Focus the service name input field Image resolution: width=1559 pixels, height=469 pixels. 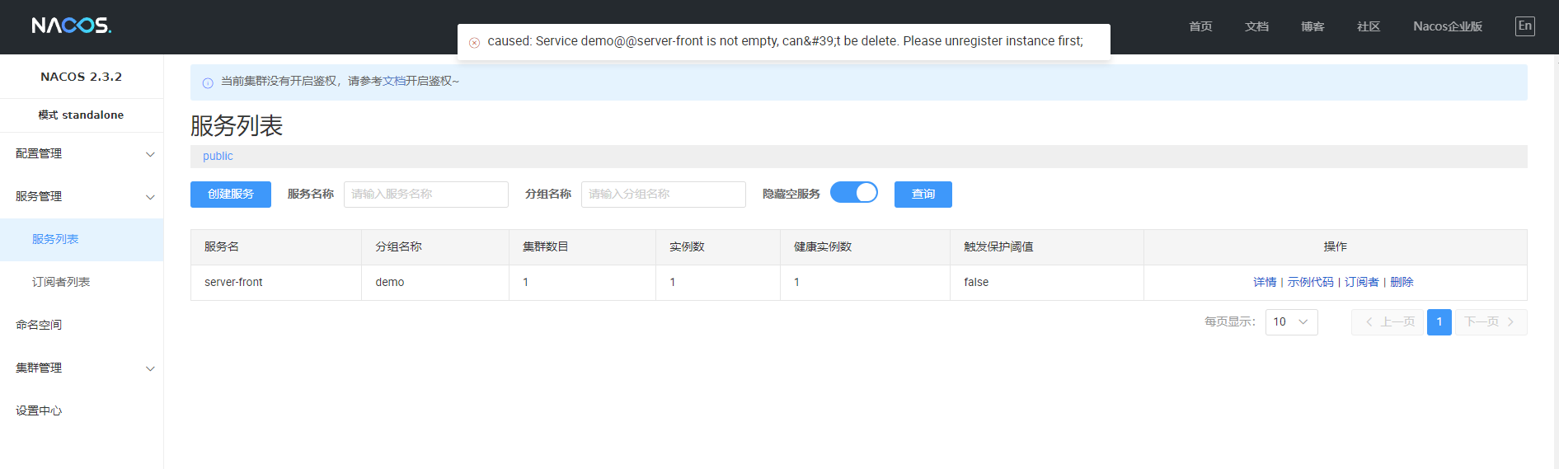425,195
